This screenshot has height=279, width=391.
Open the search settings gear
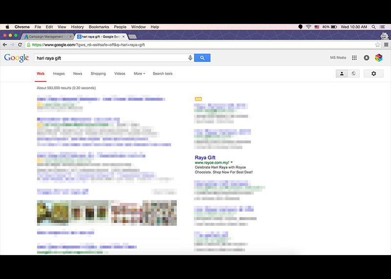(x=373, y=74)
